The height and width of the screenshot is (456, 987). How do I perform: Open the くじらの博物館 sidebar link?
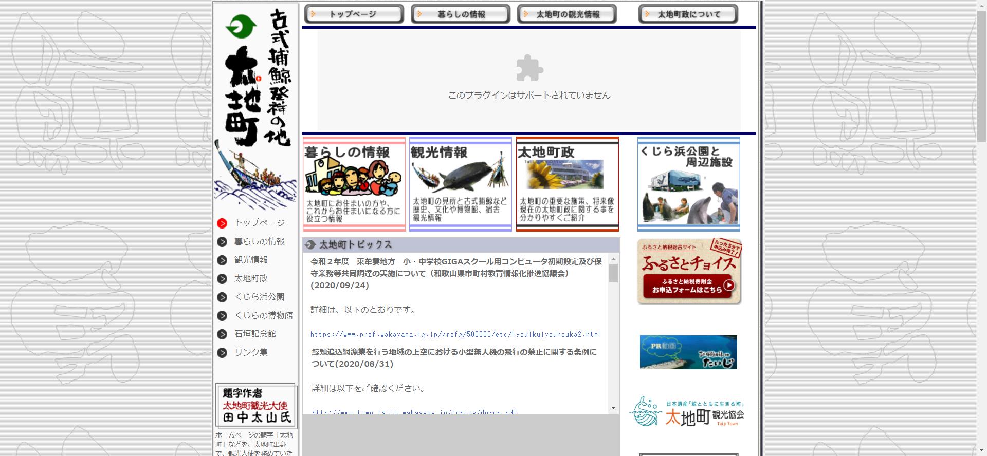coord(263,315)
